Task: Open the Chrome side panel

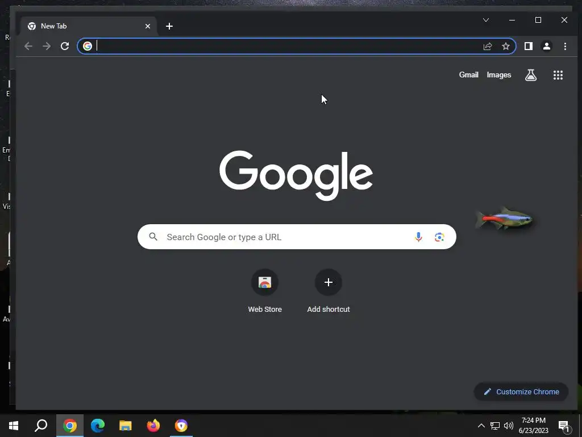Action: coord(528,46)
